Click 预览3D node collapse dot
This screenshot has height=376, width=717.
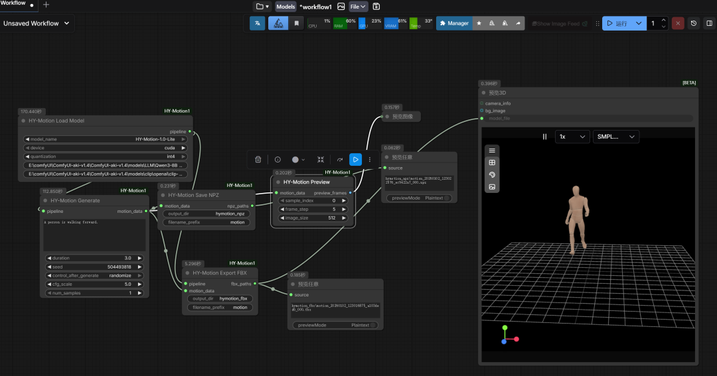coord(483,93)
